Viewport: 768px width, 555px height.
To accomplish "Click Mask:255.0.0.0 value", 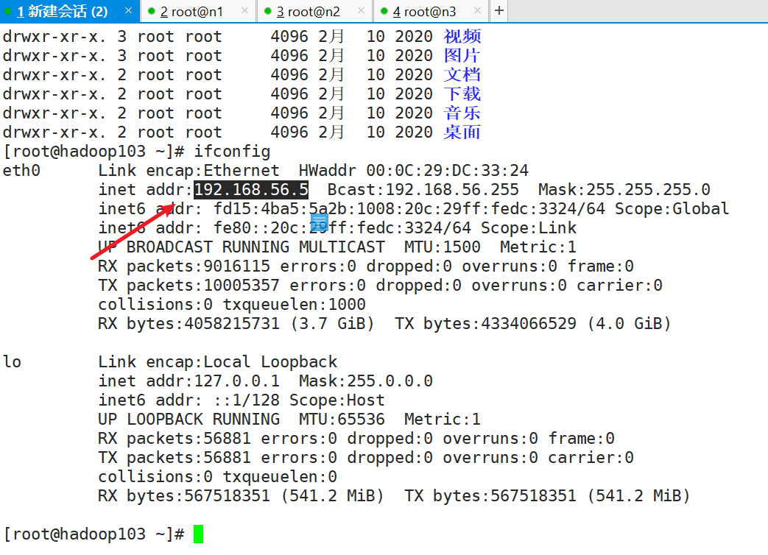I will (x=366, y=381).
